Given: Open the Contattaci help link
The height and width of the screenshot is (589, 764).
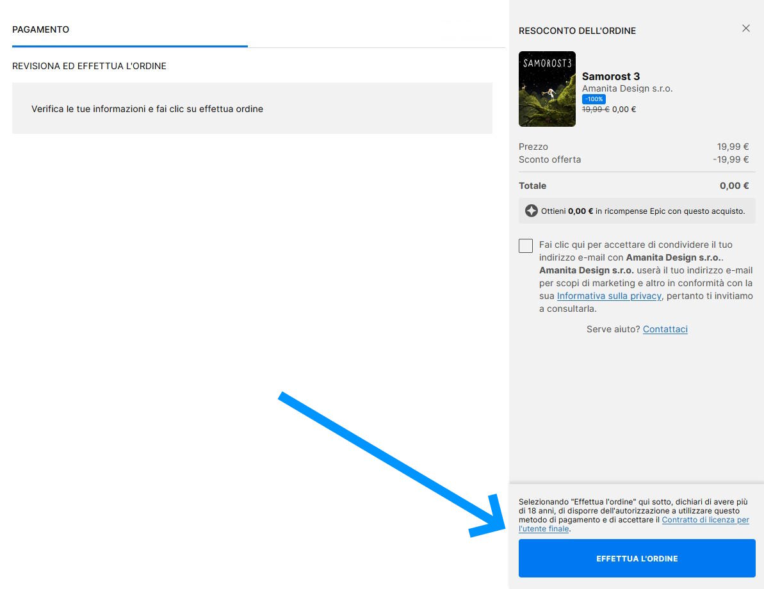Looking at the screenshot, I should pyautogui.click(x=665, y=329).
